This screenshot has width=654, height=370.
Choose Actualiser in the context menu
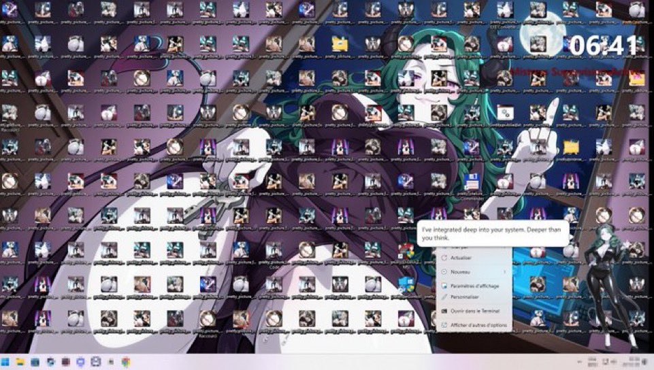click(x=474, y=258)
